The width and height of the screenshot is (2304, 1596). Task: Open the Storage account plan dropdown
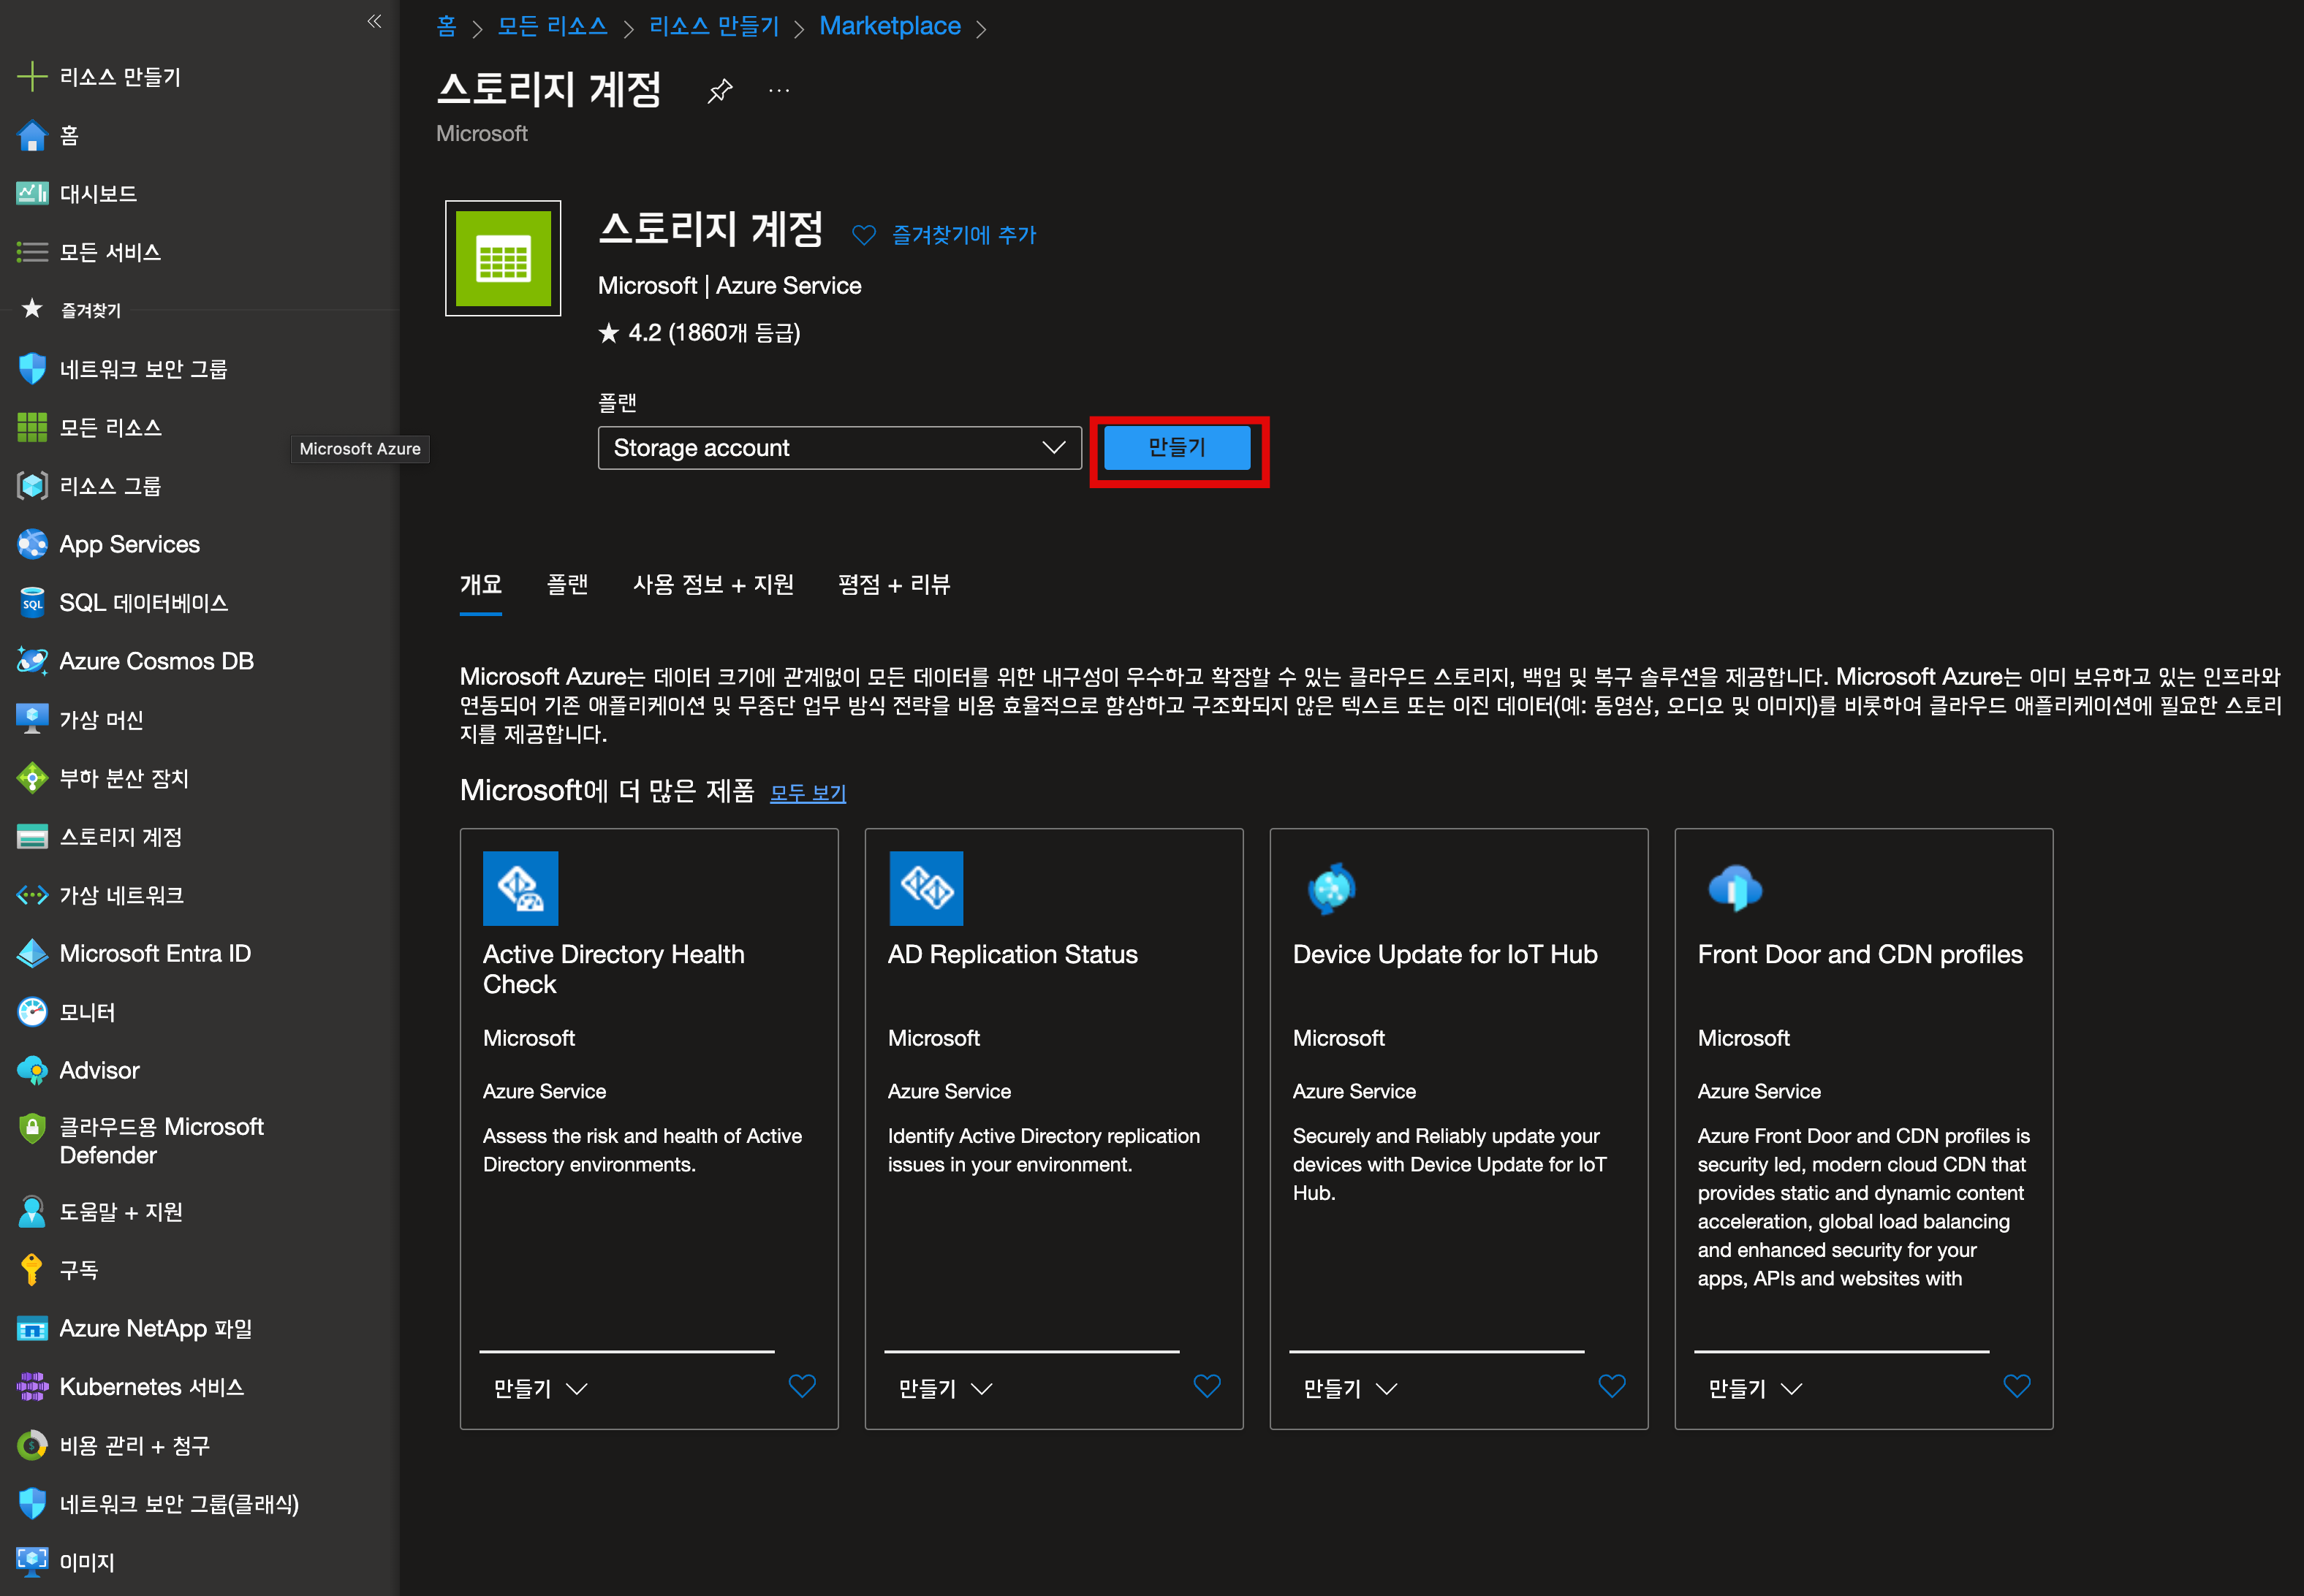pos(839,448)
